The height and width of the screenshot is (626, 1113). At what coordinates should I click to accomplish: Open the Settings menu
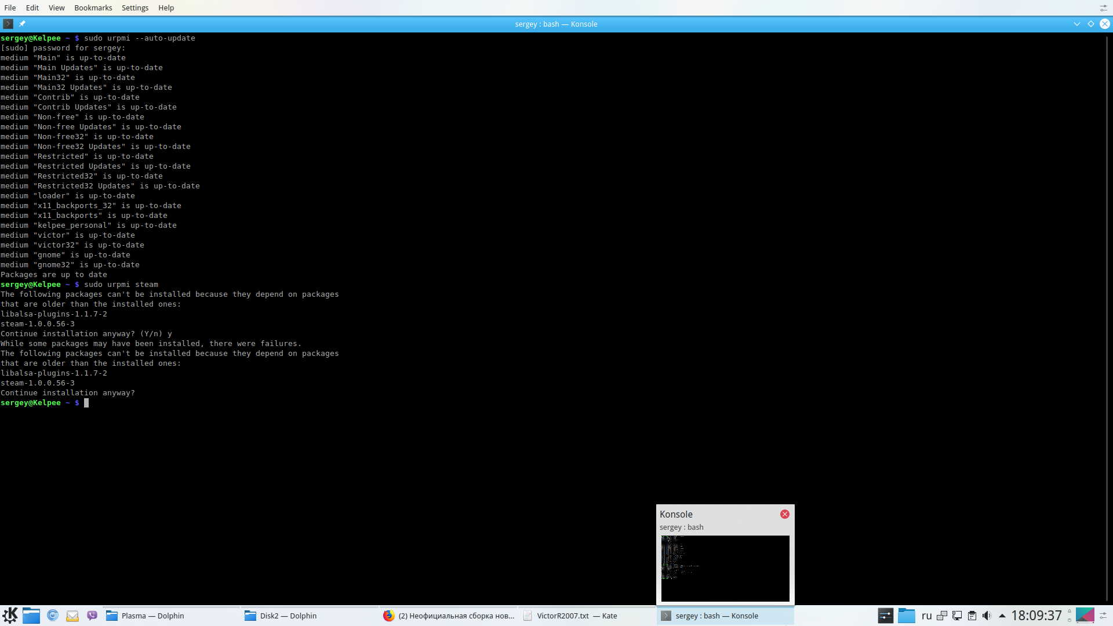pos(135,8)
